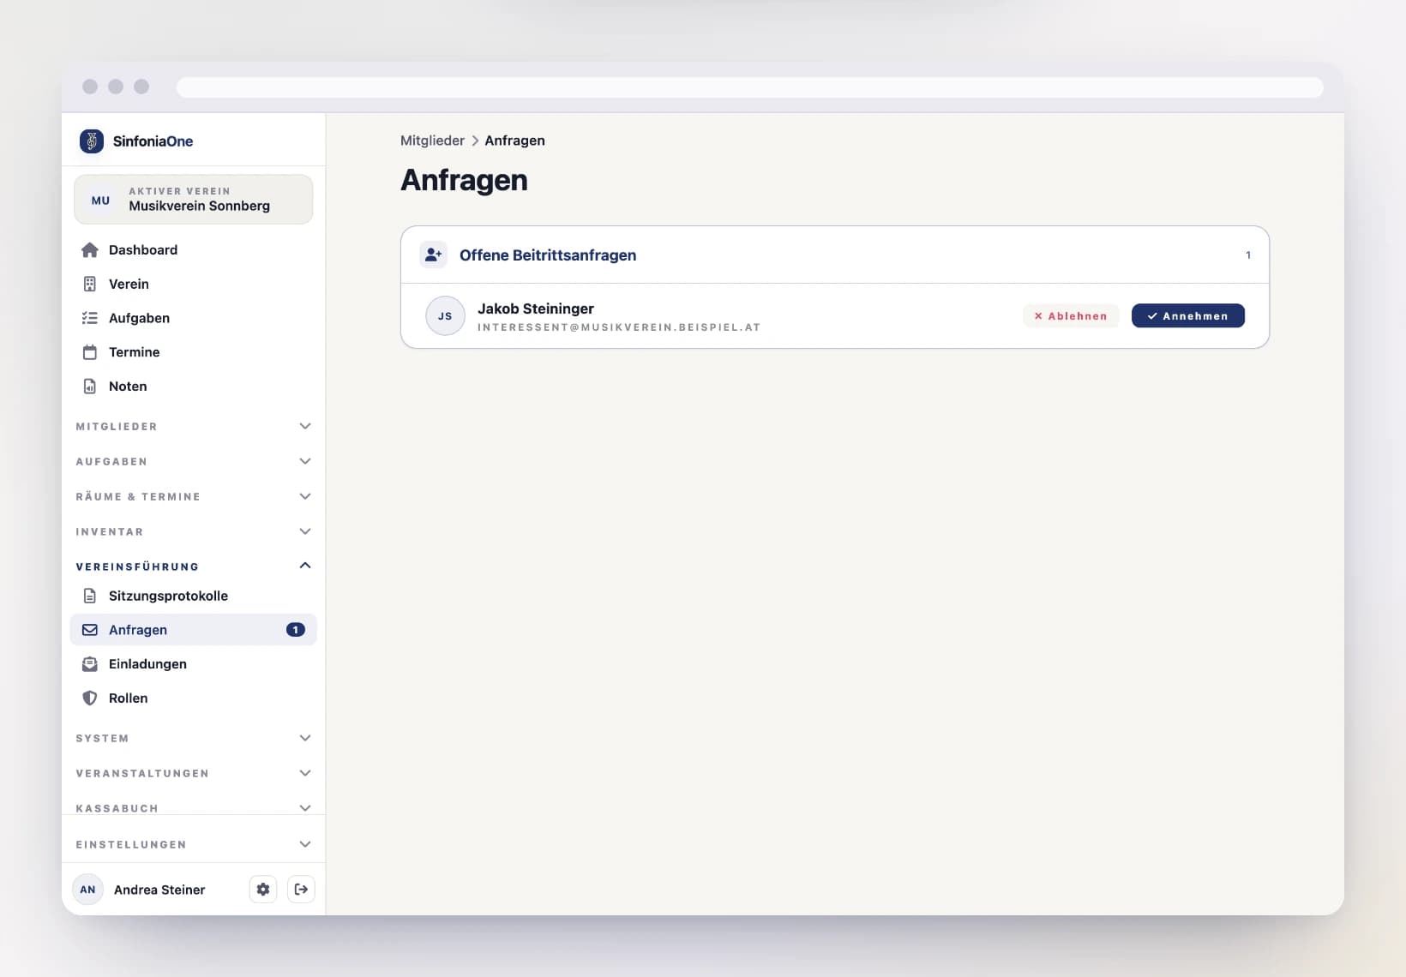The image size is (1406, 977).
Task: Expand the Einstellungen section
Action: pos(194,845)
